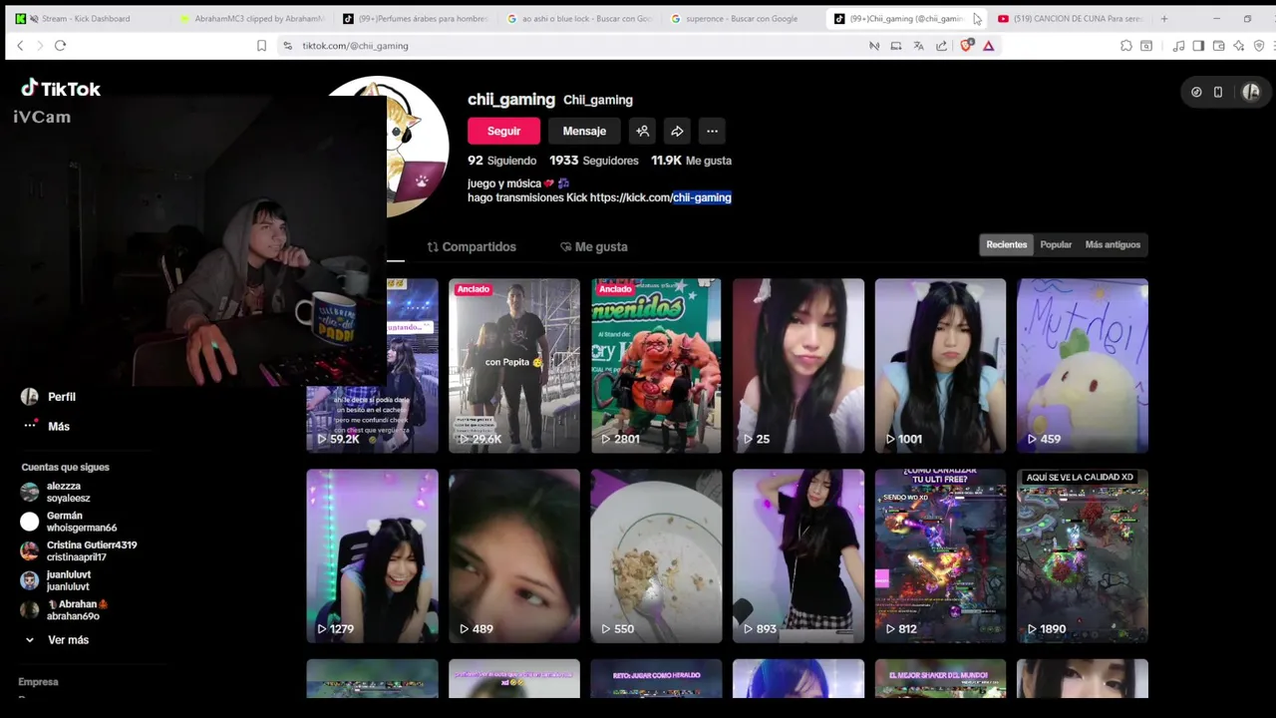Open the music note playlist icon
1276x718 pixels.
[1179, 46]
